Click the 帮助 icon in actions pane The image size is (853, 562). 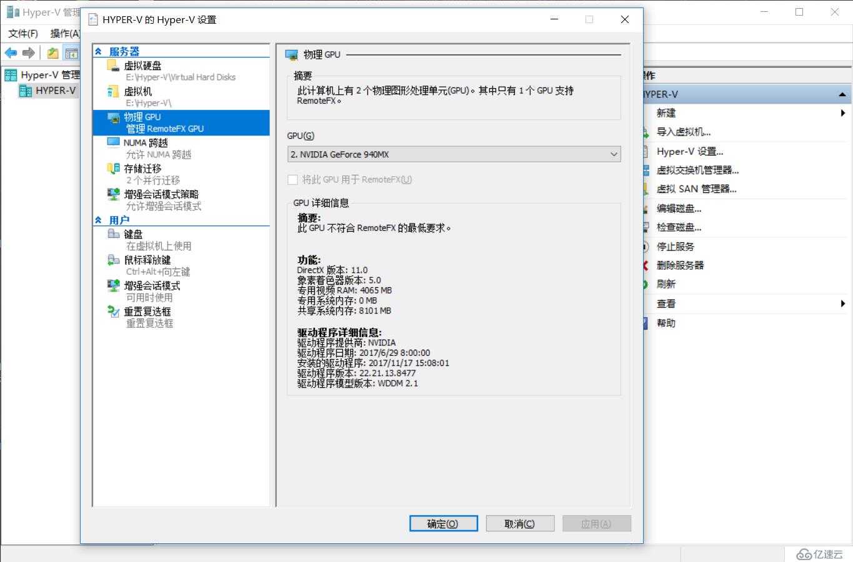pos(646,323)
